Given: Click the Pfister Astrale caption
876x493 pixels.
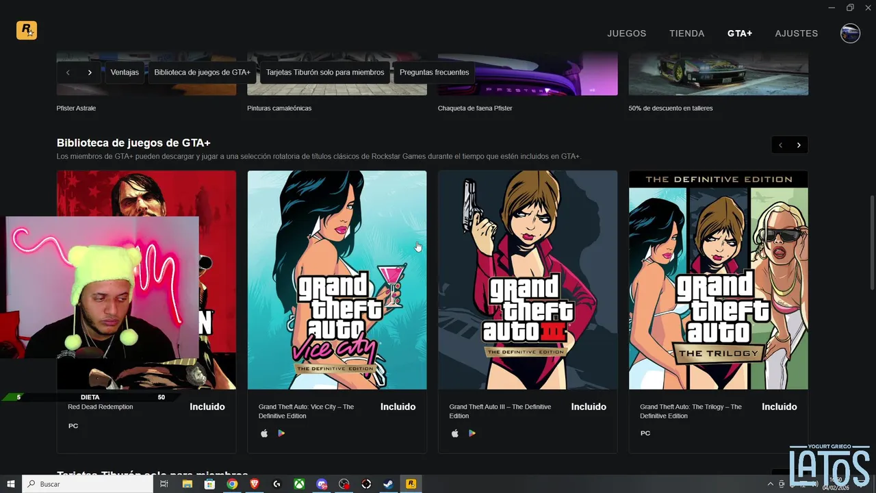Looking at the screenshot, I should click(x=76, y=108).
